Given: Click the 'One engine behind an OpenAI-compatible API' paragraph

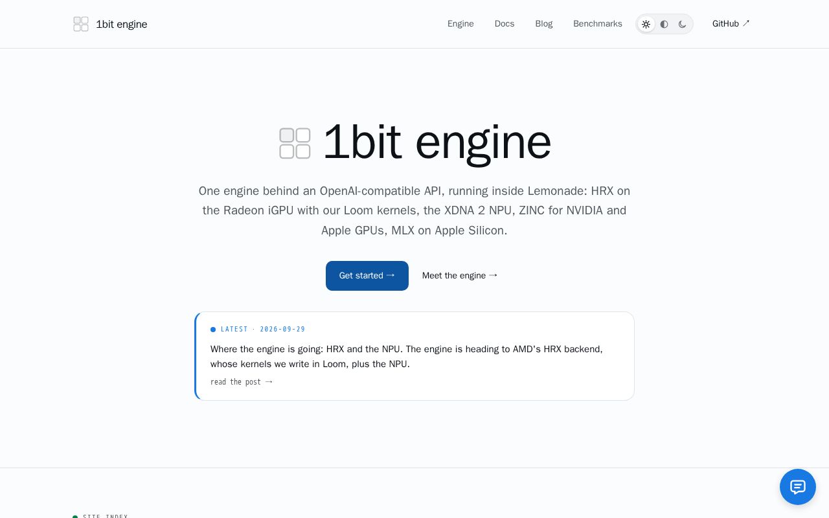Looking at the screenshot, I should (414, 210).
